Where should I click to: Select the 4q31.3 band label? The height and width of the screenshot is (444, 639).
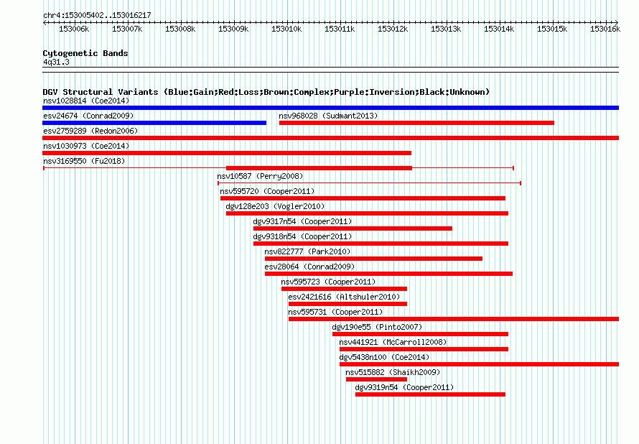point(56,62)
